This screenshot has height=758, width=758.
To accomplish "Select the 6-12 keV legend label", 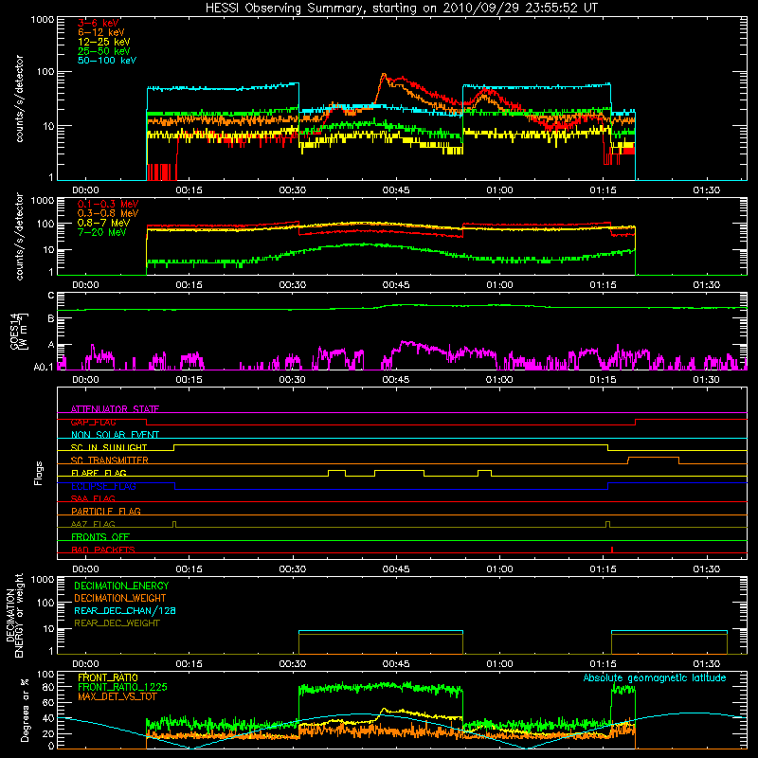I will coord(100,32).
